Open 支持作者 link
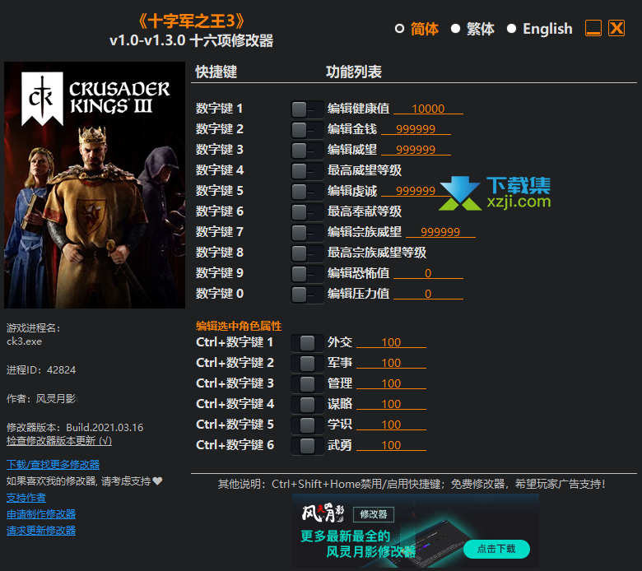642x571 pixels. pos(26,498)
